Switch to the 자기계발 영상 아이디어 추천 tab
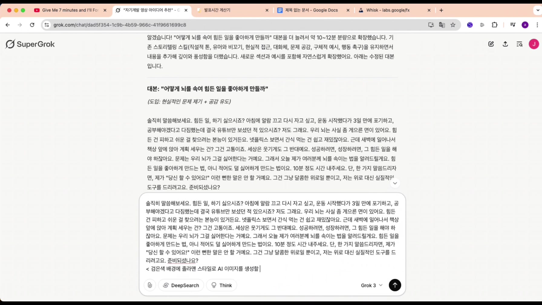The width and height of the screenshot is (542, 305). [x=151, y=10]
